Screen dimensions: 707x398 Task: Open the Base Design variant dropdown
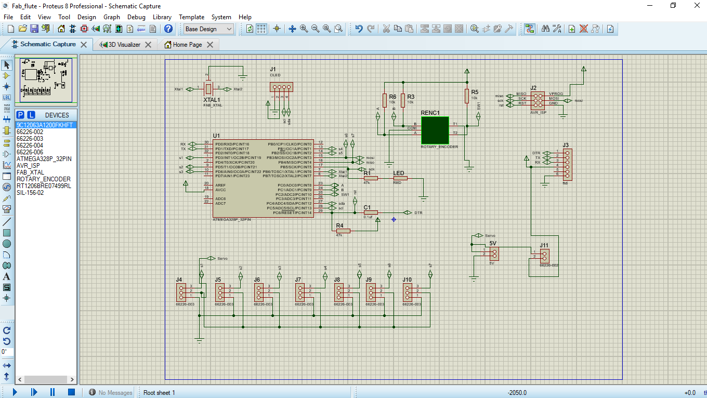click(209, 29)
